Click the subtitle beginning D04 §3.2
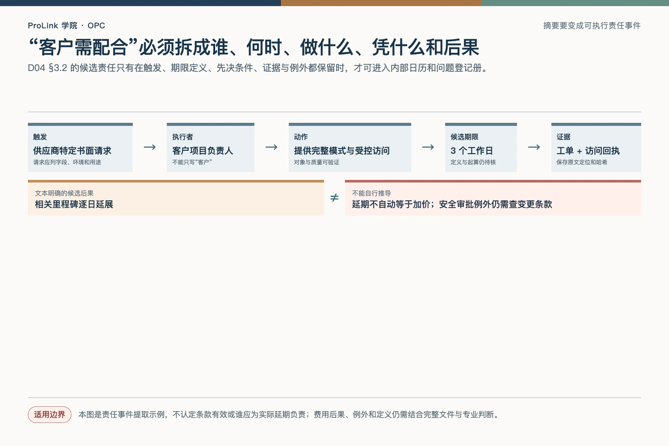This screenshot has height=446, width=669. (259, 68)
